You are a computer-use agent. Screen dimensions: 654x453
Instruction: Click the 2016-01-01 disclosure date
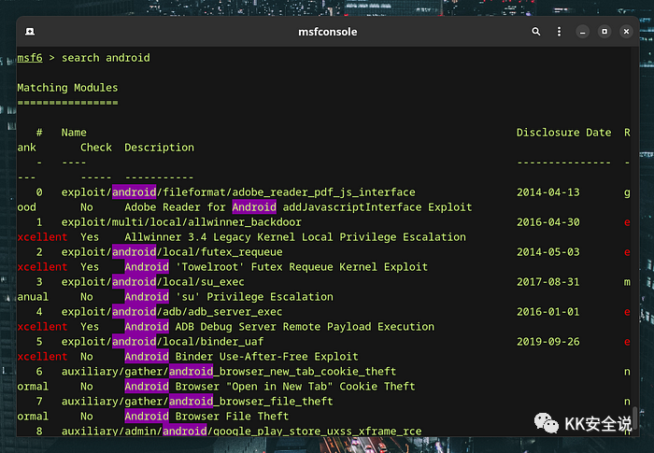(x=548, y=312)
